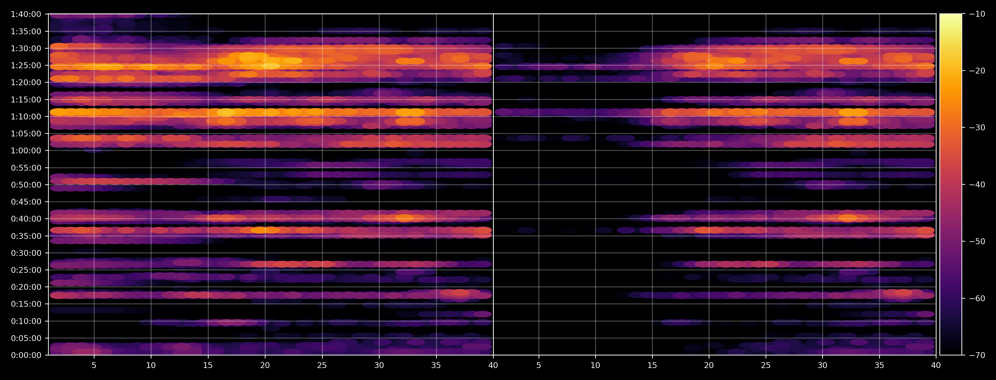996x380 pixels.
Task: Click the 1:40:00 y-axis tick label
Action: coord(26,14)
